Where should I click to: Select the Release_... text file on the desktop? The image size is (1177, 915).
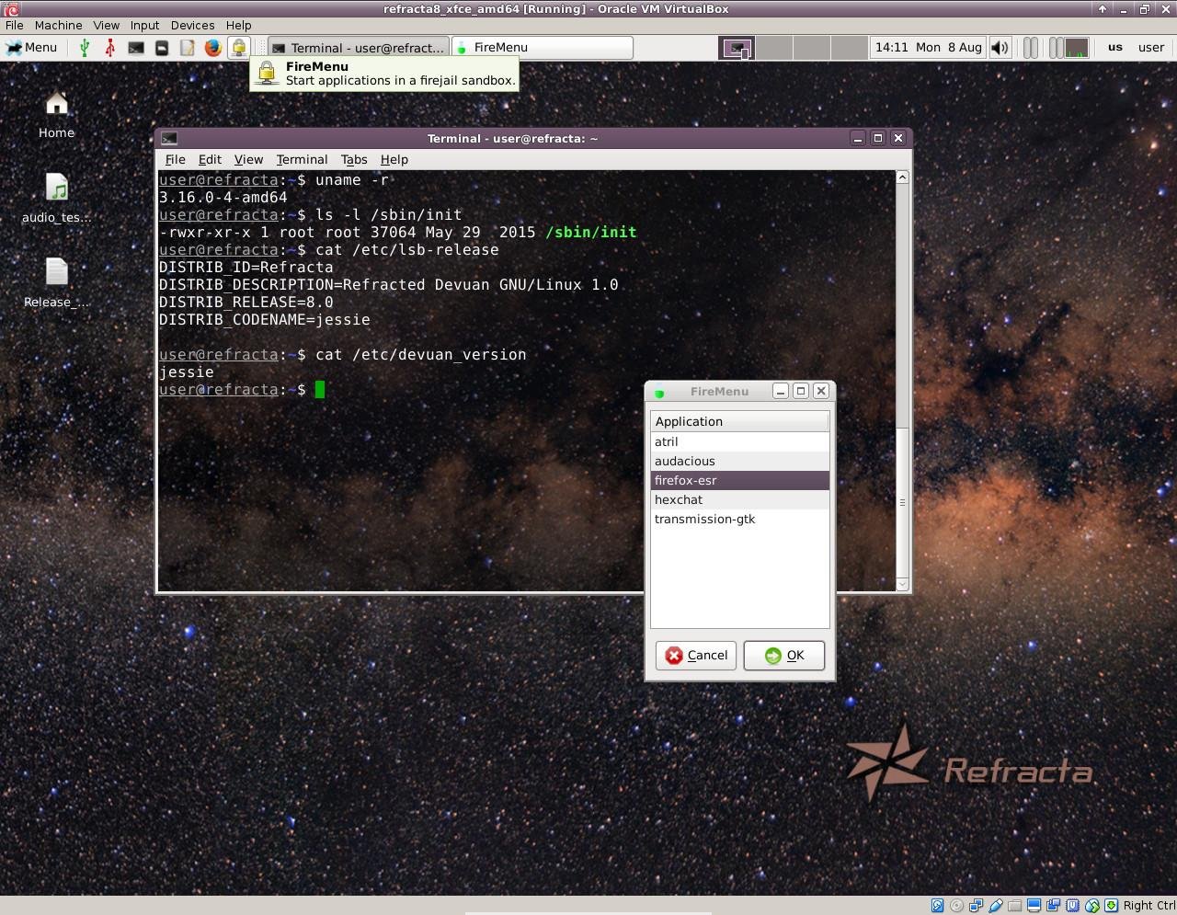56,282
